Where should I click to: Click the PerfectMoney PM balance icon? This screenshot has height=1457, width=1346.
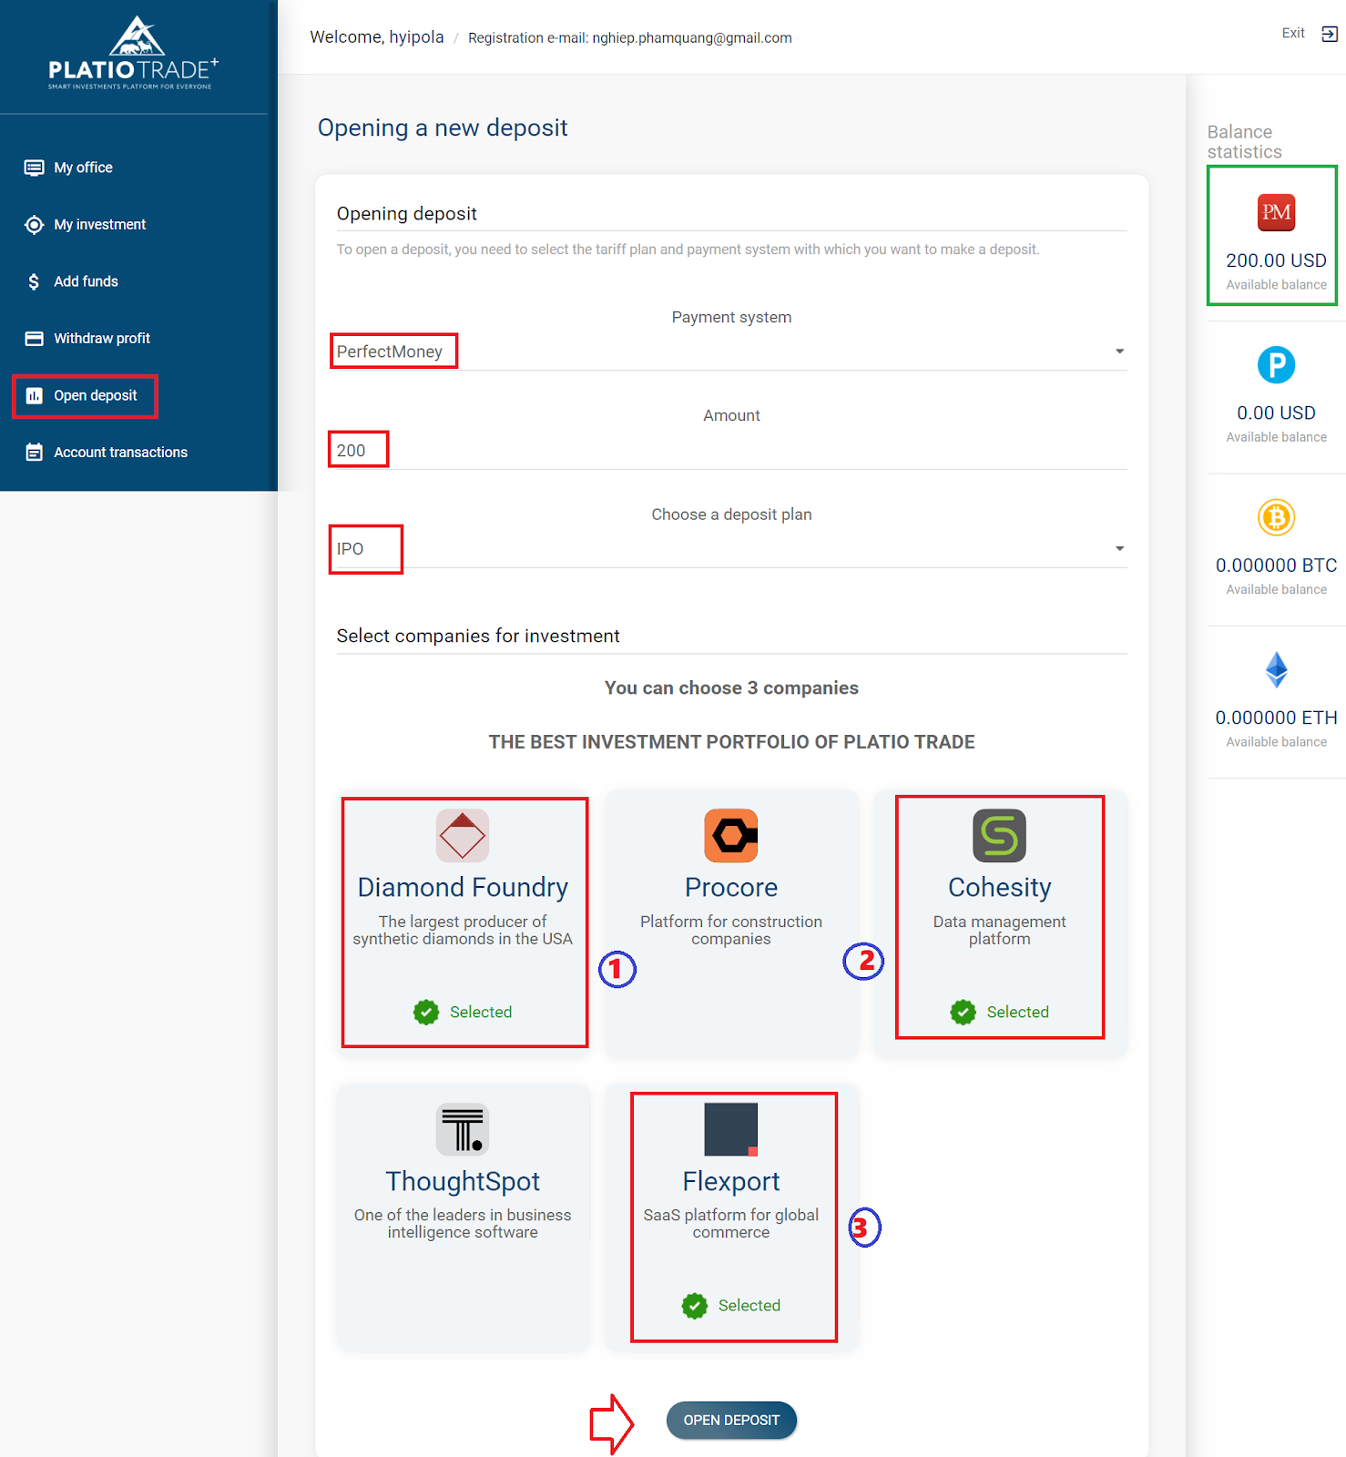[1276, 213]
